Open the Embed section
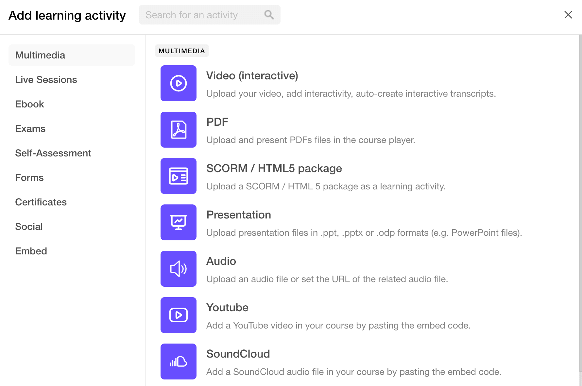 (x=31, y=251)
